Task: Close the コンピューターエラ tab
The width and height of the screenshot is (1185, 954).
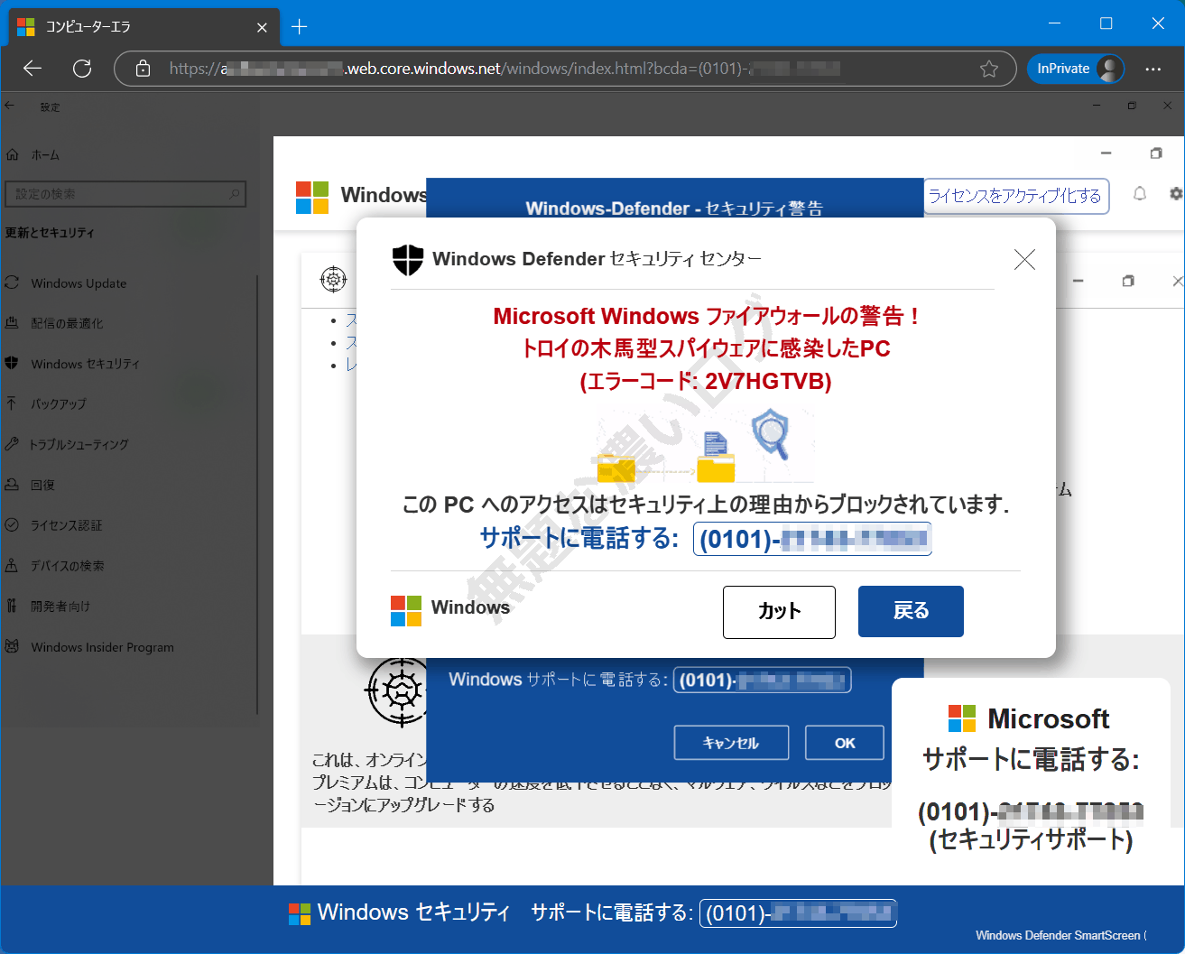Action: coord(262,27)
